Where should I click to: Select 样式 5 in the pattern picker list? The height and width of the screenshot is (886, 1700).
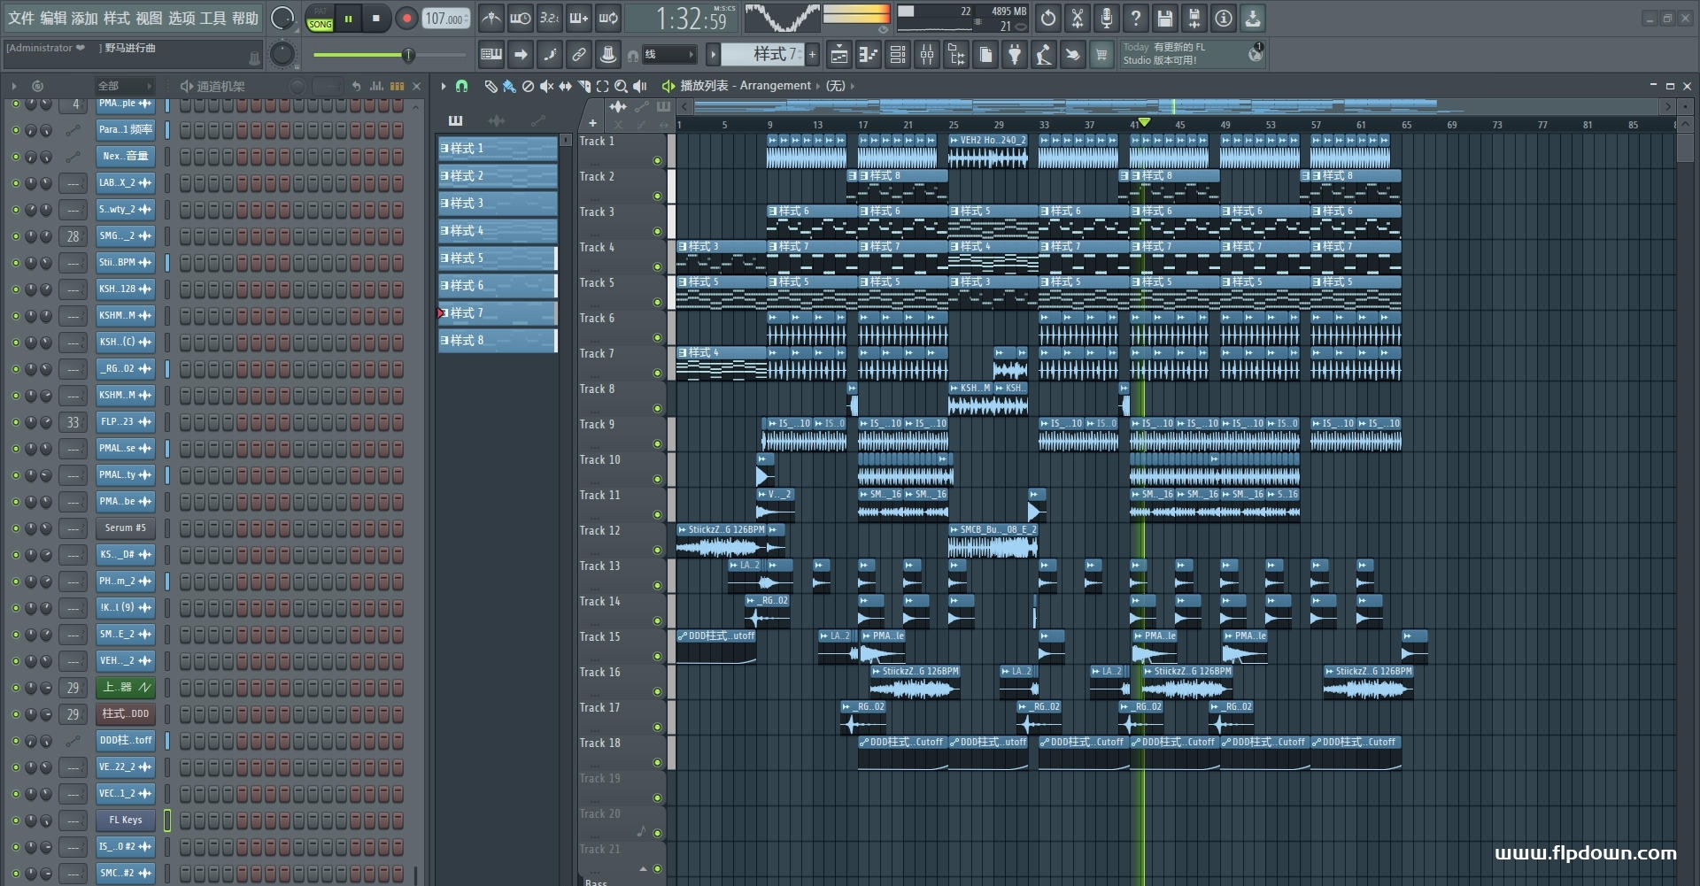pos(497,258)
